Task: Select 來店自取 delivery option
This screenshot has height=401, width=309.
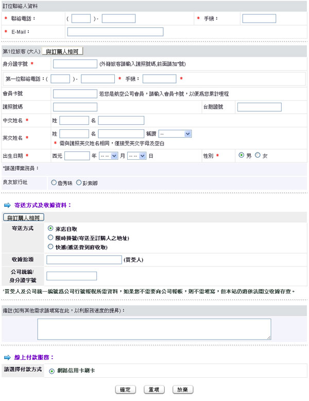Action: (x=50, y=228)
